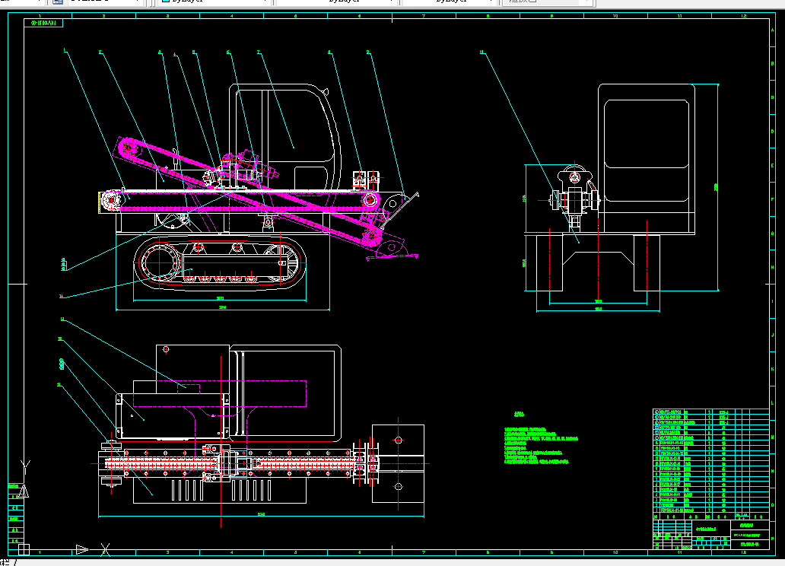Select the leader label above the rear view
Screen dimensions: 785x566
click(481, 52)
